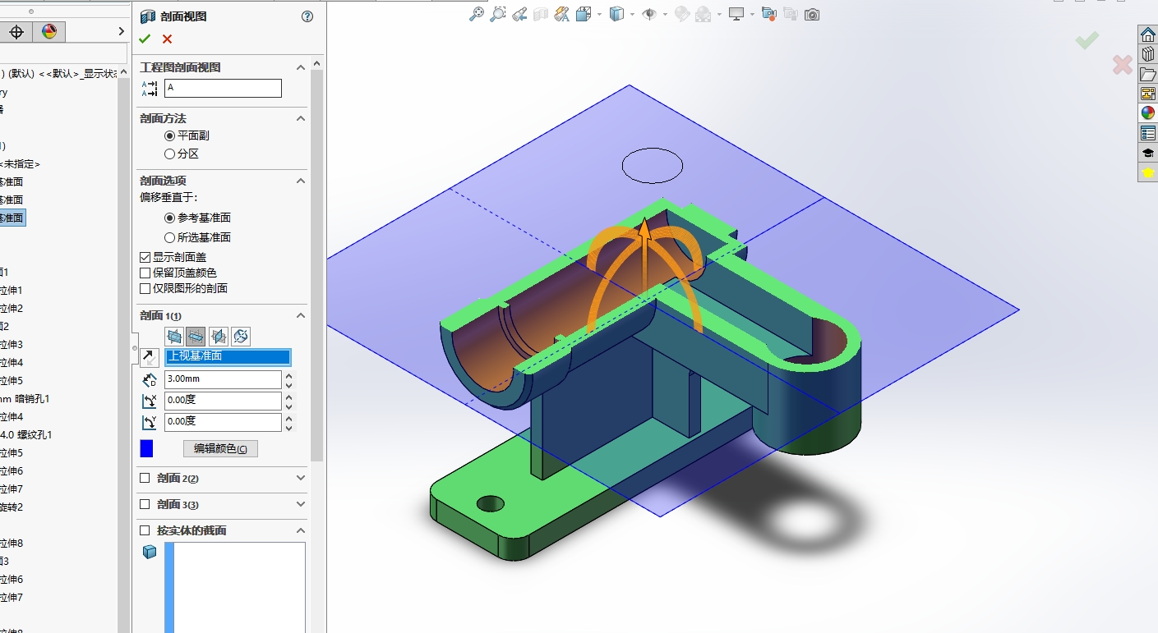Open the DisplayManager color sphere tab
The height and width of the screenshot is (633, 1158).
pyautogui.click(x=48, y=32)
